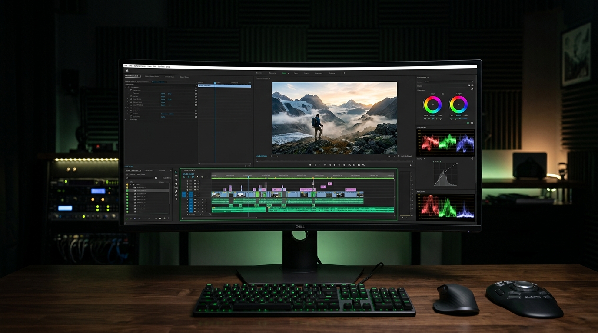Click the curve graph in Lumetri panel
Screen dimensions: 598x333
(445, 174)
